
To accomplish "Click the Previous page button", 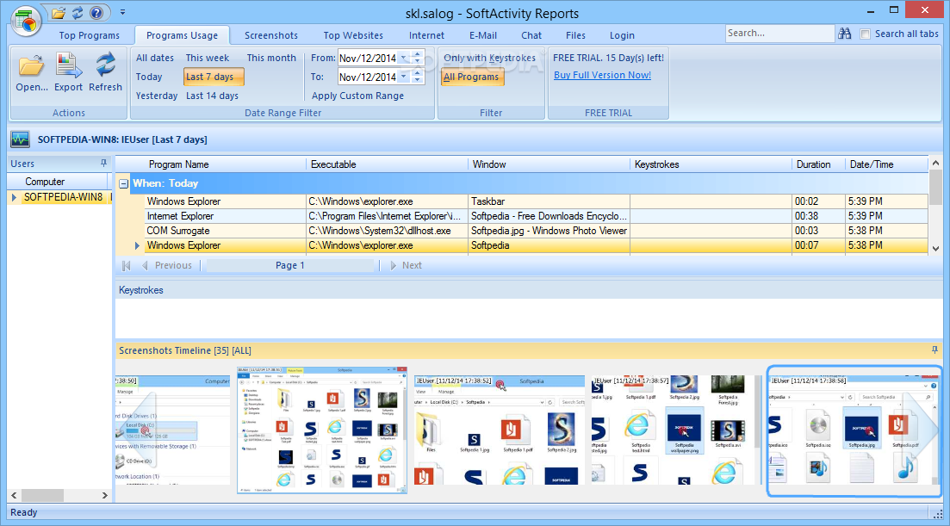I will (x=167, y=265).
